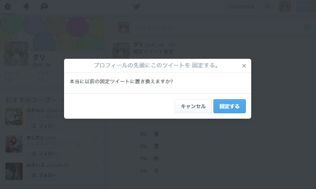Follow さかもと with フォロー button
The image size is (316, 189).
[x=44, y=126]
